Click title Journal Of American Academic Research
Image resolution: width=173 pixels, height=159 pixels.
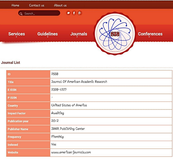pyautogui.click(x=79, y=82)
